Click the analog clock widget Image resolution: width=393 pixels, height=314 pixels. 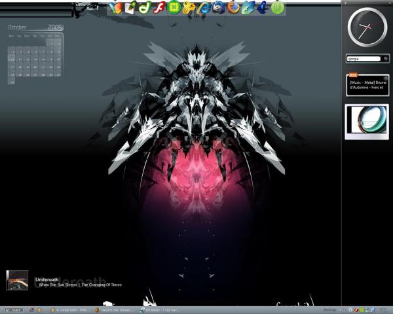367,27
